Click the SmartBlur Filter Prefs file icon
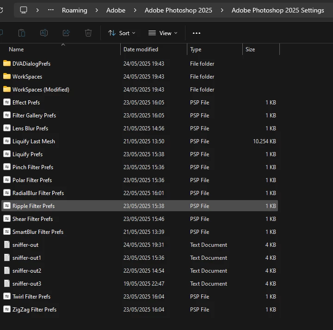 (x=7, y=232)
